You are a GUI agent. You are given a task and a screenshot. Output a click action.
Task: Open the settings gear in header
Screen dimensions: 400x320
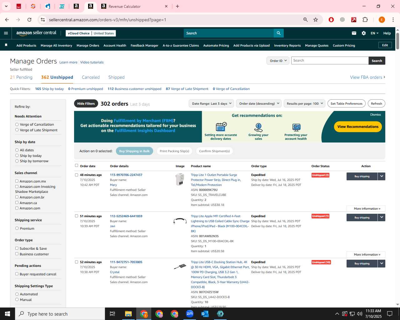[x=364, y=33]
